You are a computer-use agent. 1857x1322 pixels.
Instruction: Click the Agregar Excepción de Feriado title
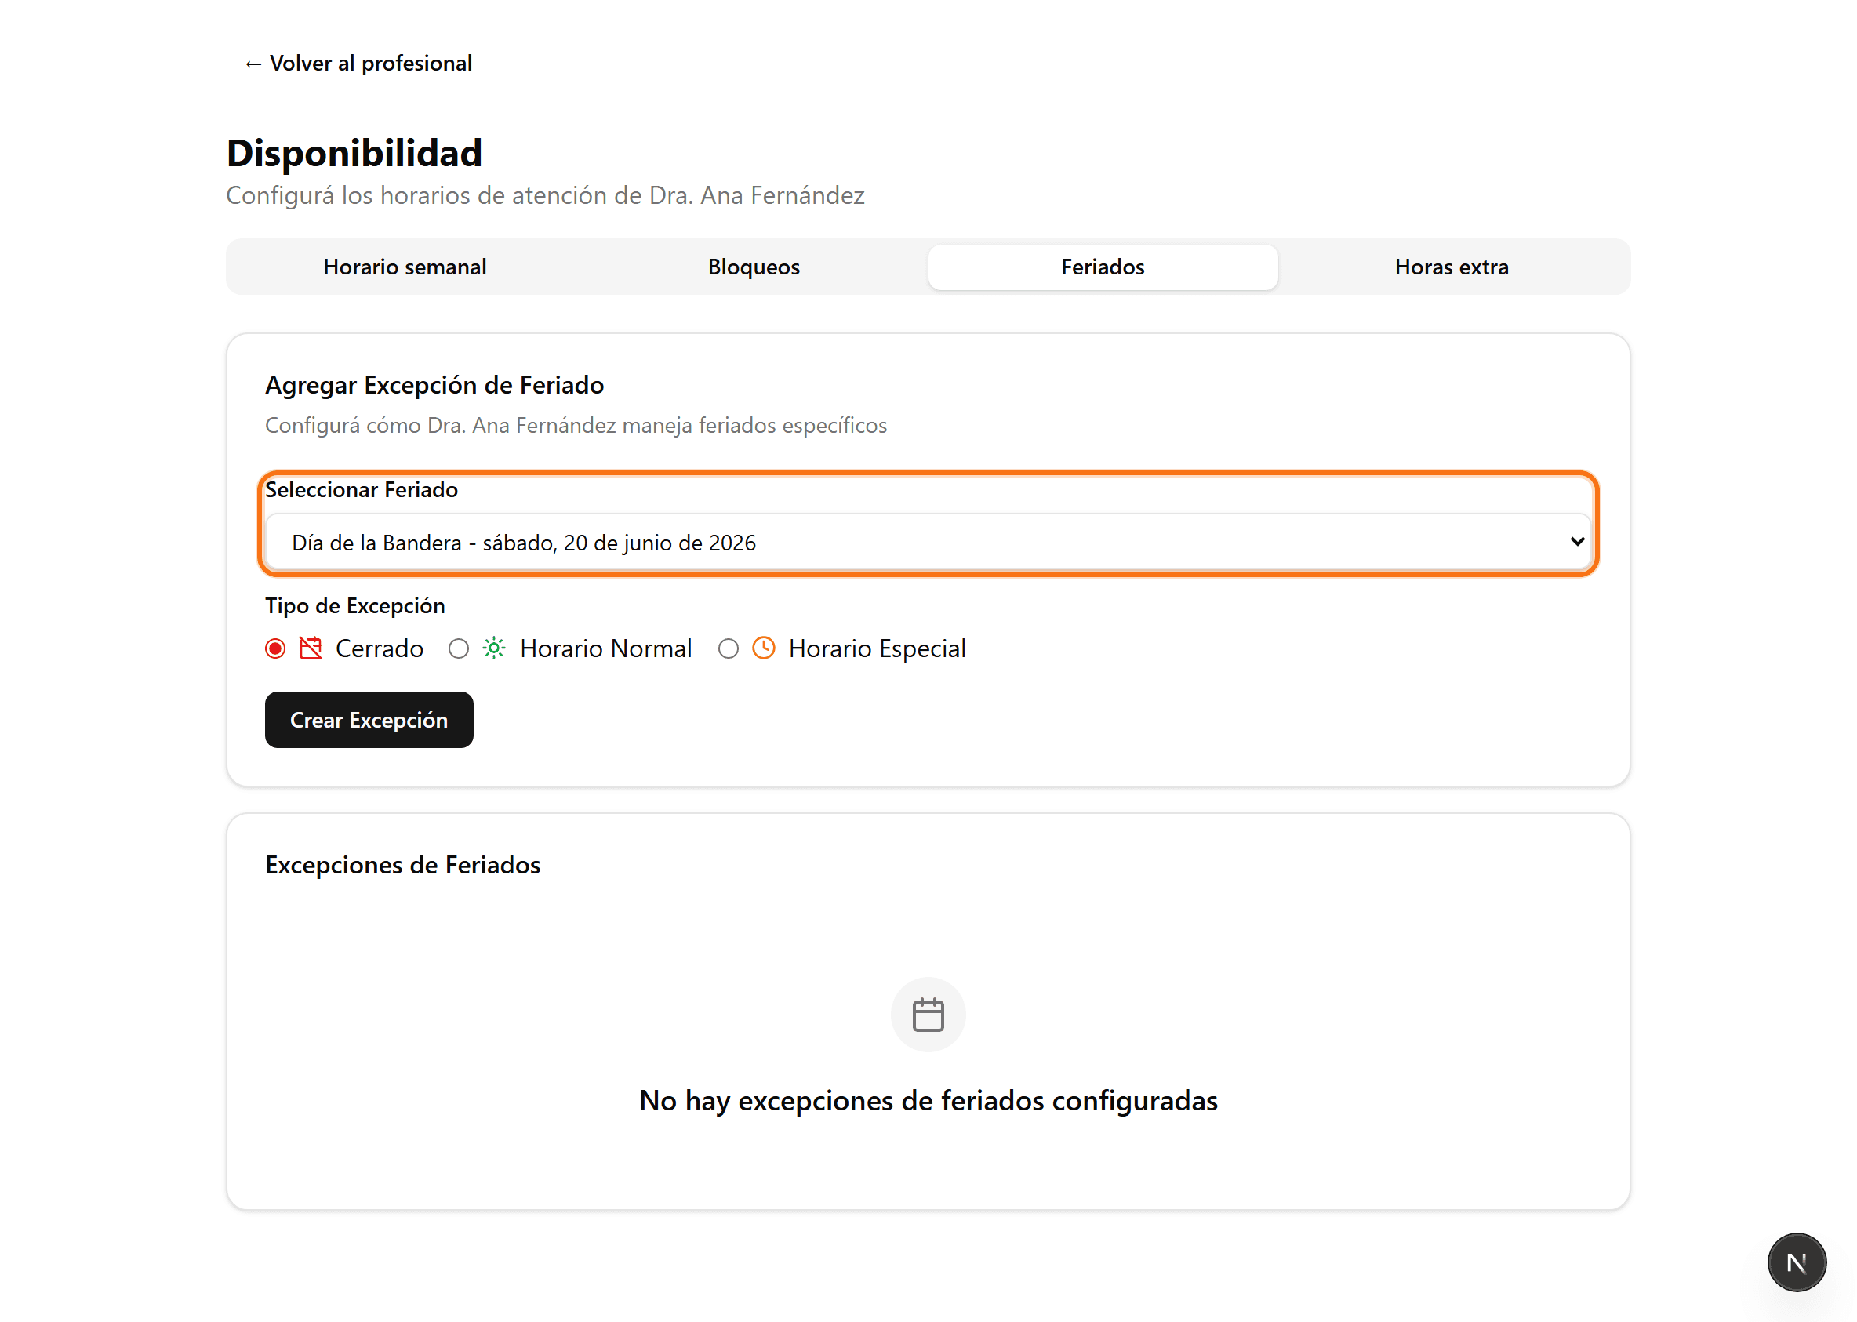(434, 385)
